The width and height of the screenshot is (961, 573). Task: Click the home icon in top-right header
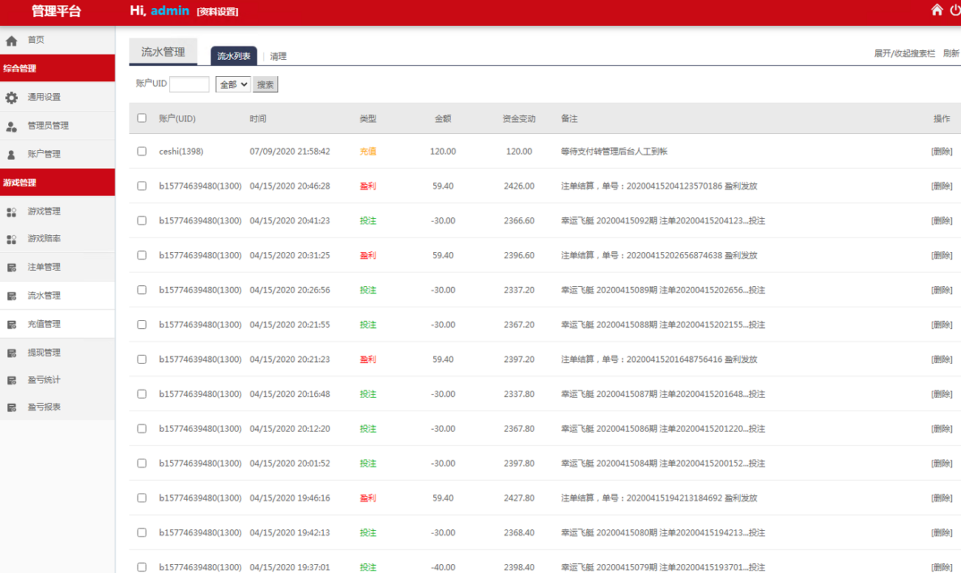coord(937,10)
